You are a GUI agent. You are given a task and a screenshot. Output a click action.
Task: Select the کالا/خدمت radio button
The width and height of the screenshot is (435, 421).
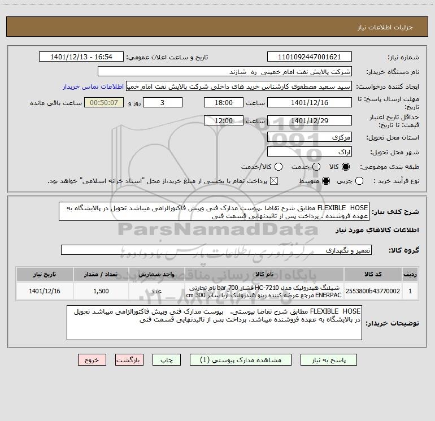coord(279,167)
